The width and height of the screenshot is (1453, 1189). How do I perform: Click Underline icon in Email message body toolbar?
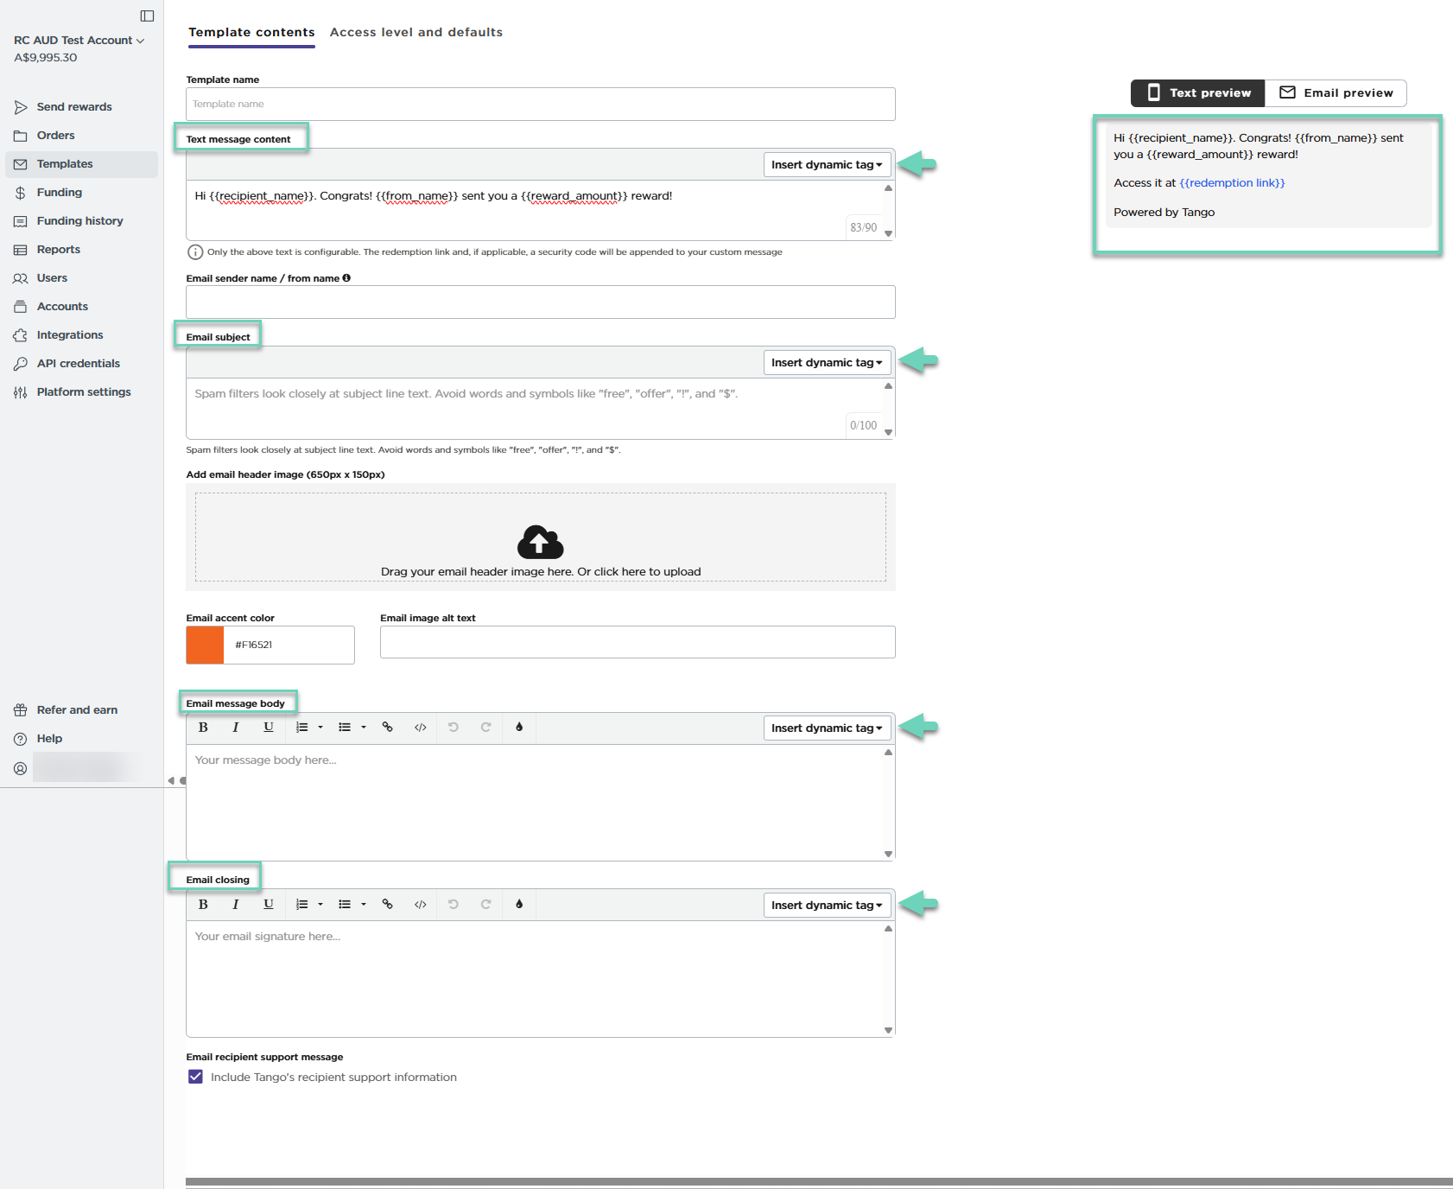(x=269, y=728)
